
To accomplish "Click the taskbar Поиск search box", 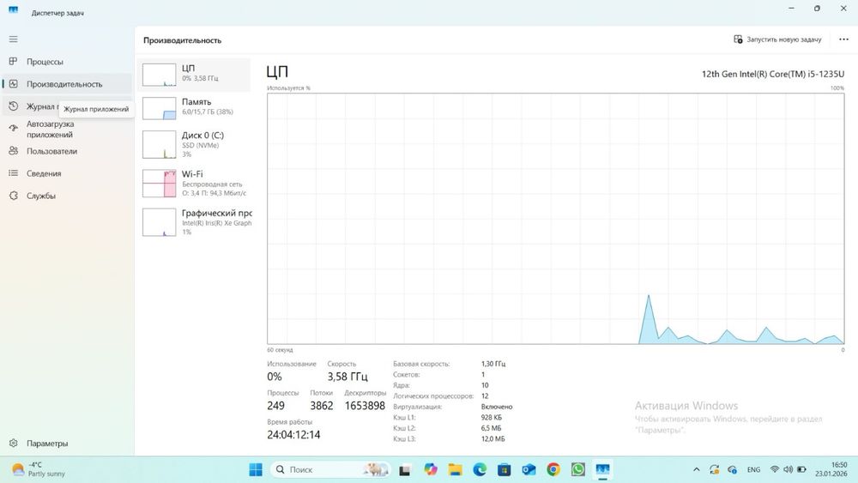I will 330,469.
